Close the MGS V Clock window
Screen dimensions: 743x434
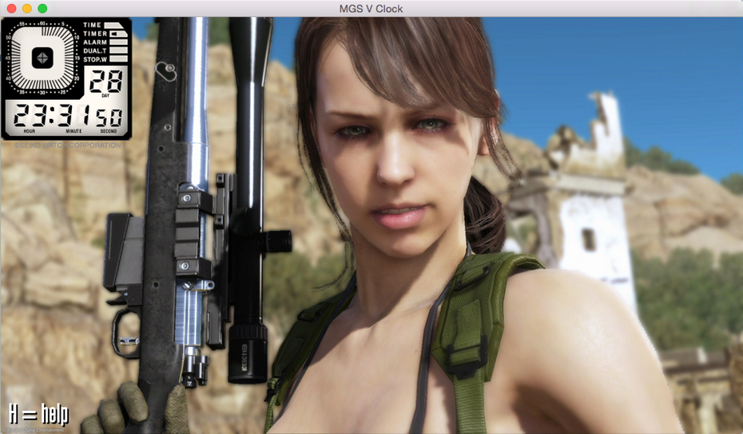(12, 9)
